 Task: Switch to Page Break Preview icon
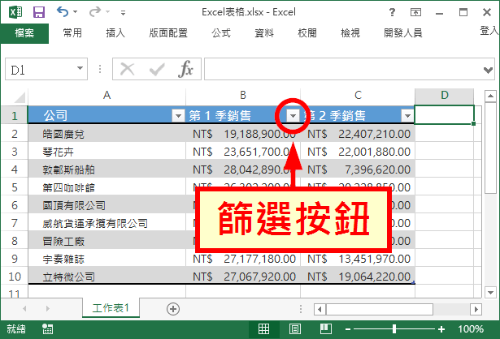point(325,328)
